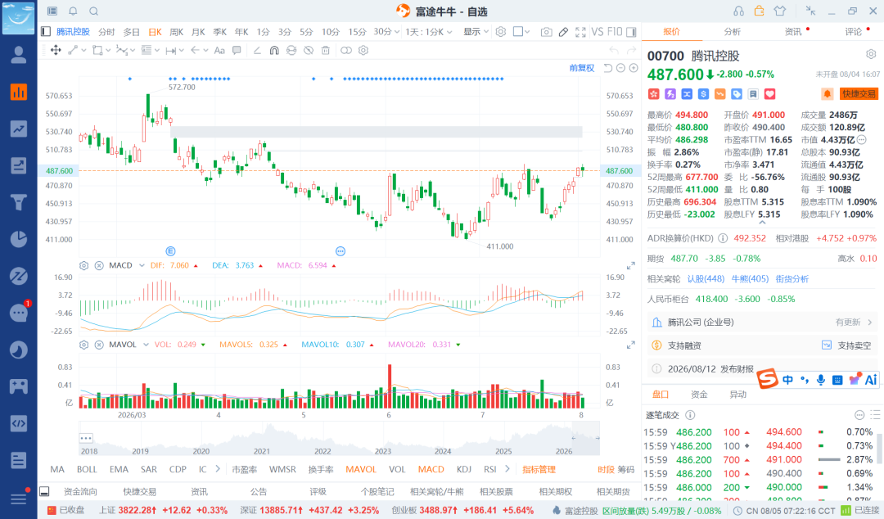Add a comment note to the chart

click(237, 50)
